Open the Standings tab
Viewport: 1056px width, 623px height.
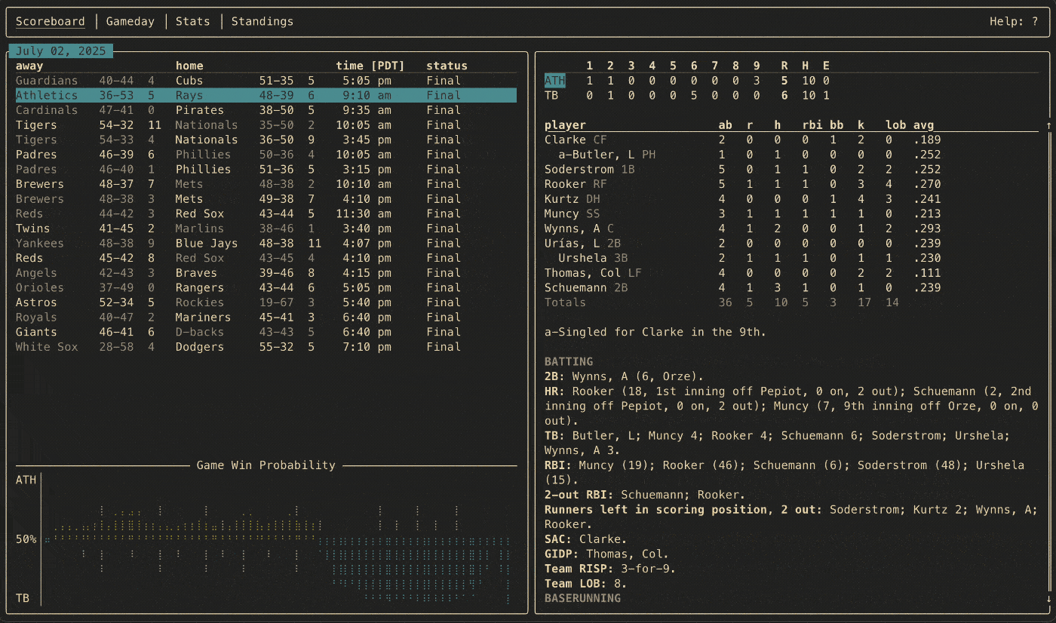coord(262,21)
